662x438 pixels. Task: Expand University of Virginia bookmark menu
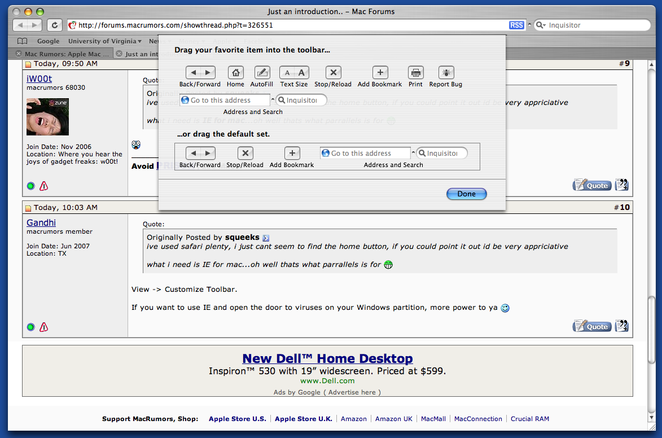pyautogui.click(x=105, y=41)
